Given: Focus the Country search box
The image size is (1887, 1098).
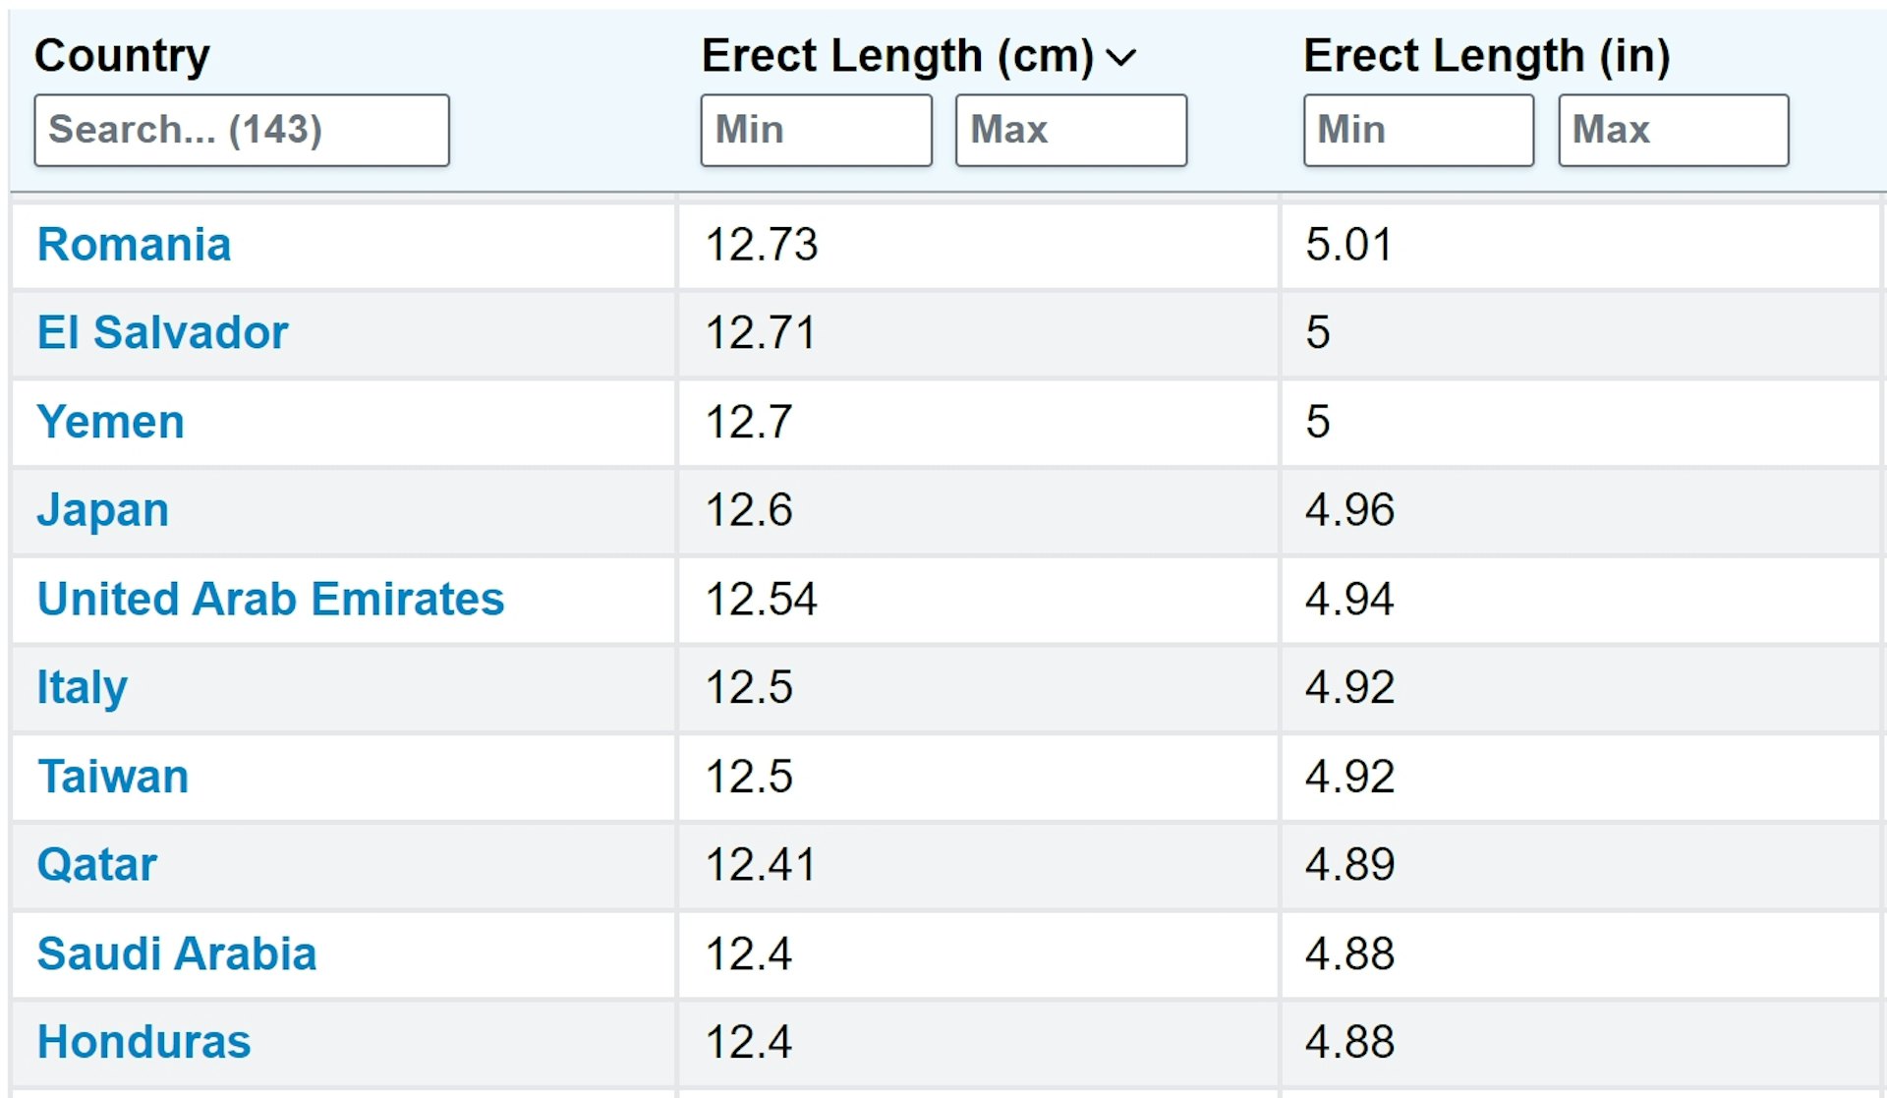Looking at the screenshot, I should click(242, 130).
